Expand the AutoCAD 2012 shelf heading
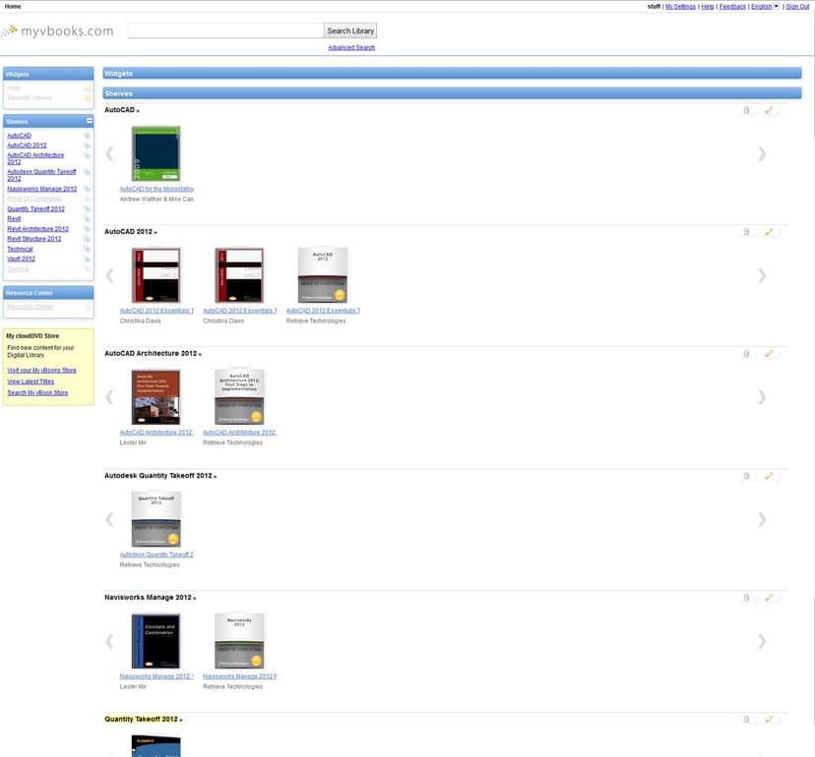This screenshot has height=757, width=815. point(131,232)
